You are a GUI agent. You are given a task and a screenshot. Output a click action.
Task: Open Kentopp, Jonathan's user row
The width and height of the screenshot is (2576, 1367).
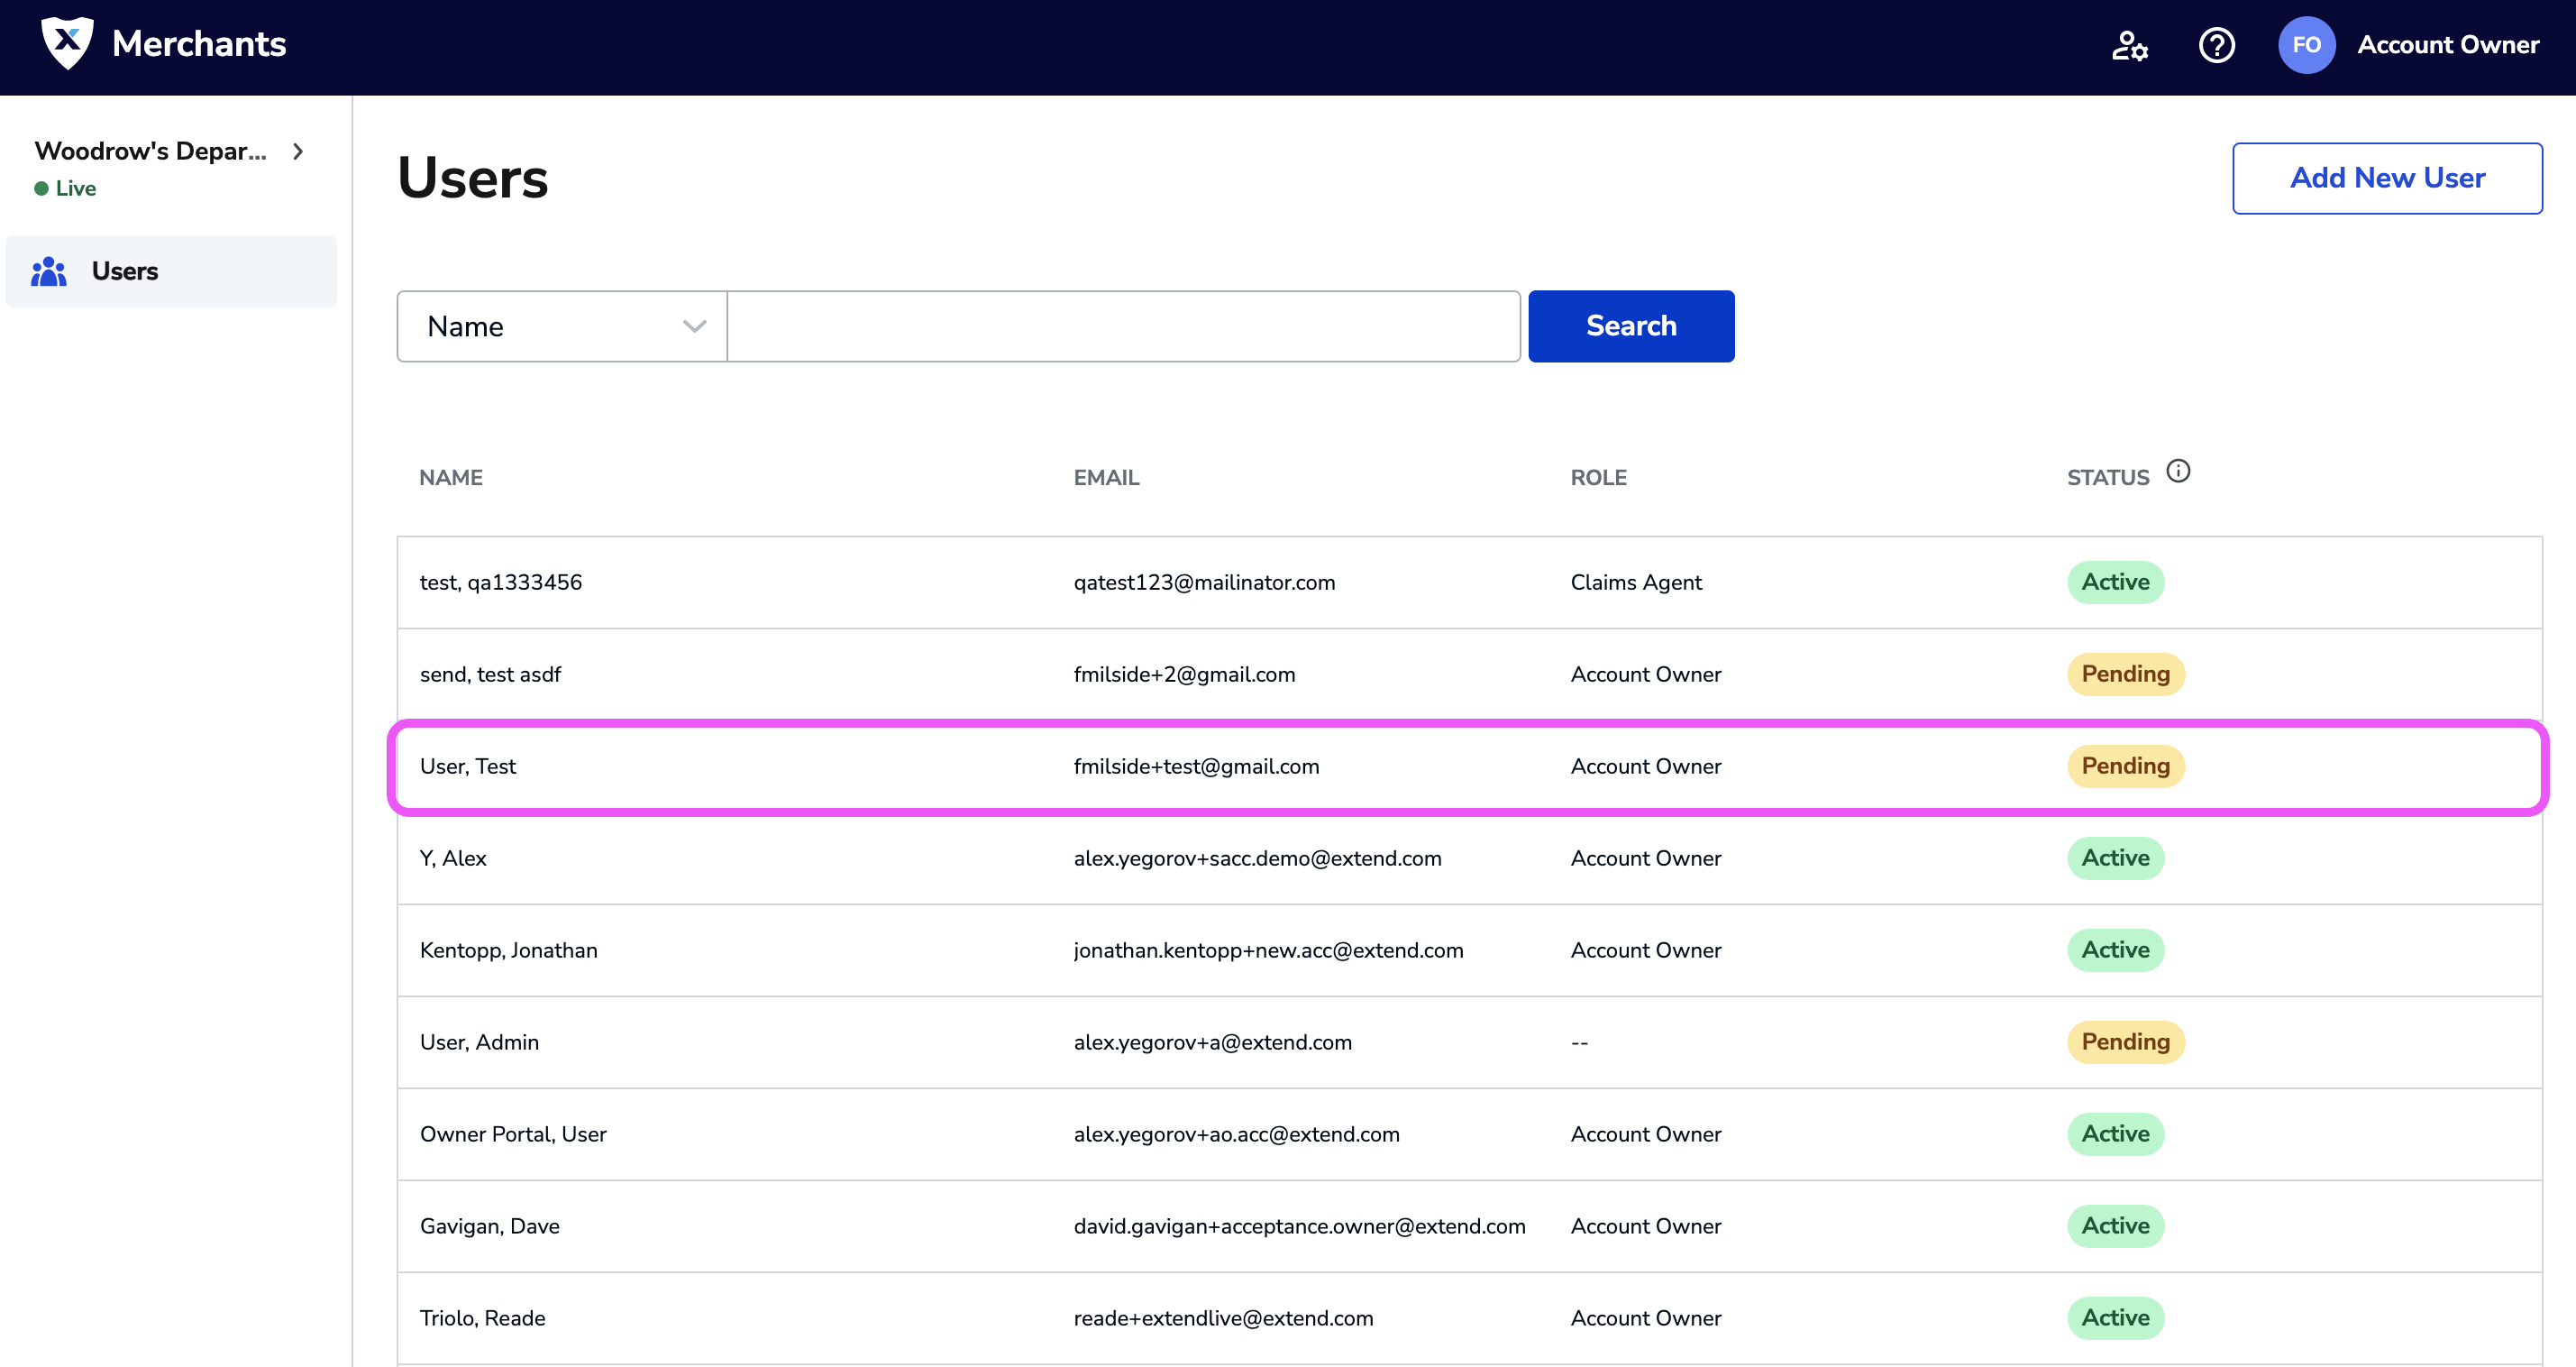(508, 950)
